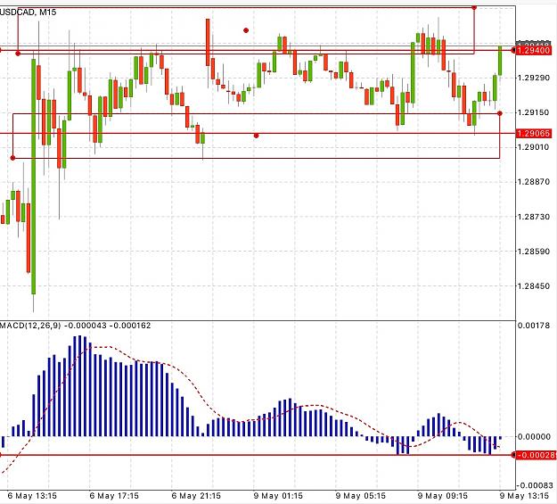
Task: Click the 9 May 01:15 time label
Action: click(278, 496)
